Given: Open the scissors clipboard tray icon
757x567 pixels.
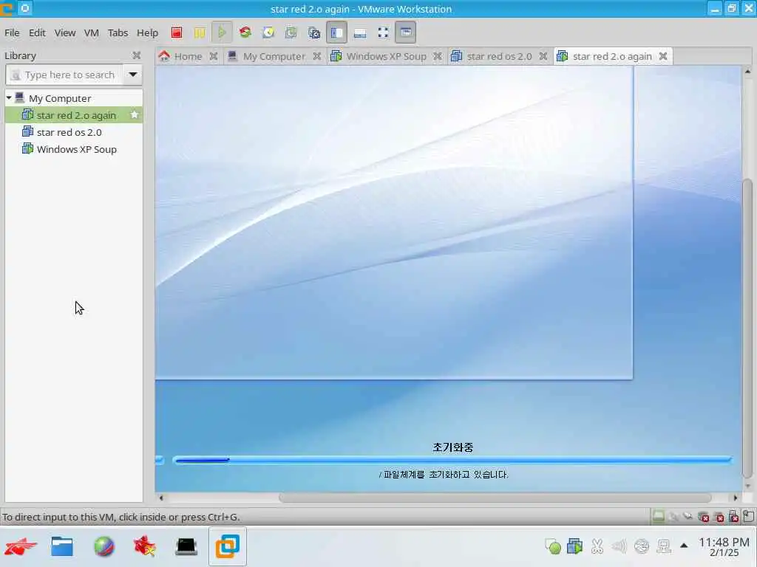Looking at the screenshot, I should (597, 546).
